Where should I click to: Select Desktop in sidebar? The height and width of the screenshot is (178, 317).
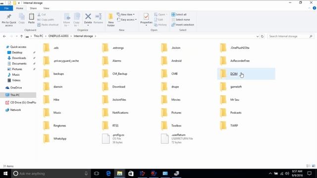pos(17,52)
